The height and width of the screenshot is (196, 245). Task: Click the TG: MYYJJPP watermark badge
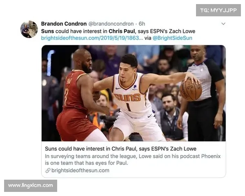(x=218, y=10)
